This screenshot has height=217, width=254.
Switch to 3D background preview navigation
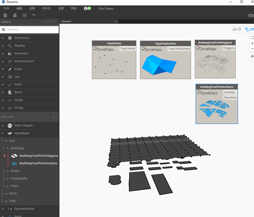tap(237, 29)
